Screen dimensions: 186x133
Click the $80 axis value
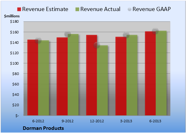(x=15, y=74)
